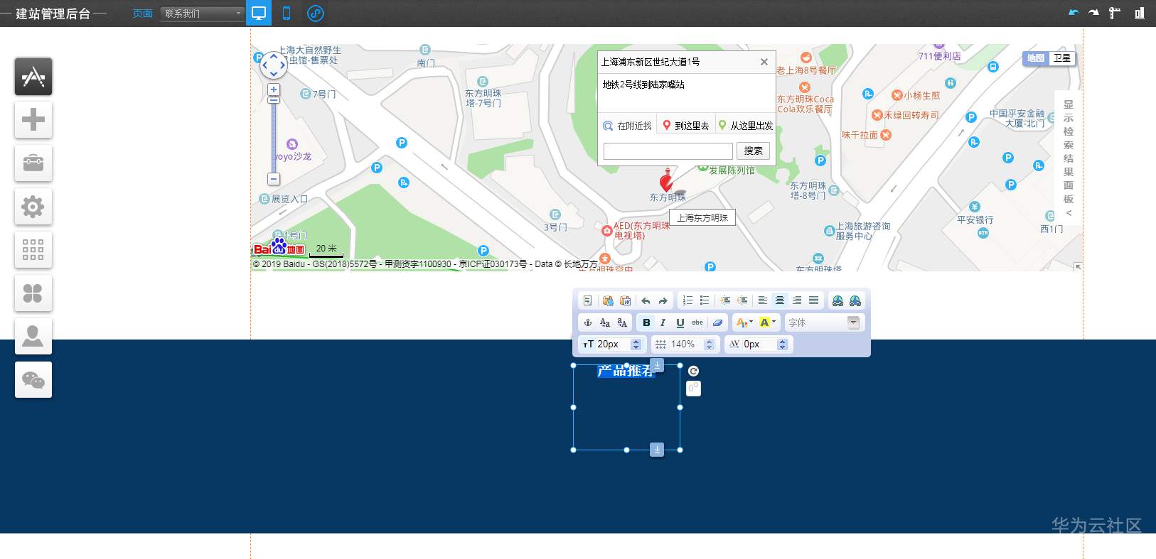
Task: Insert a bulleted list
Action: tap(705, 300)
